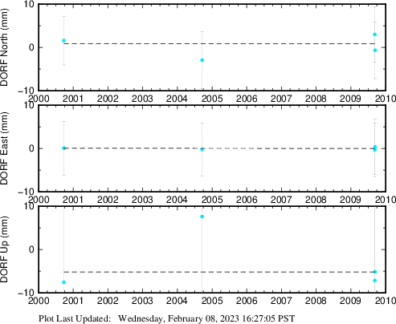Click the 'DORF East (mm)' axis label
The height and width of the screenshot is (324, 396).
click(5, 148)
